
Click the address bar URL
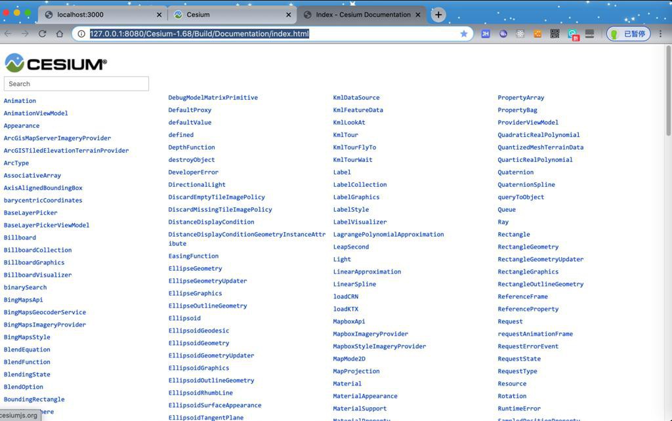tap(199, 34)
